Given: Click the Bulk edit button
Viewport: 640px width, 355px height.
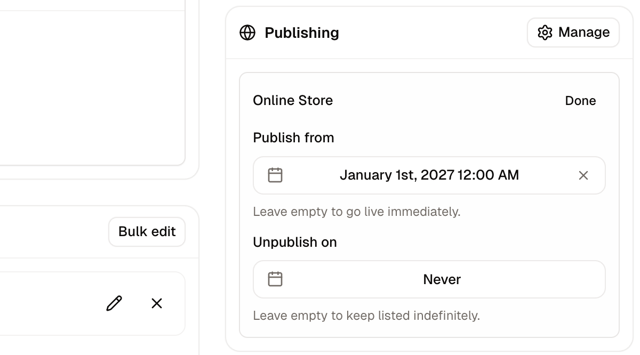Looking at the screenshot, I should [147, 232].
